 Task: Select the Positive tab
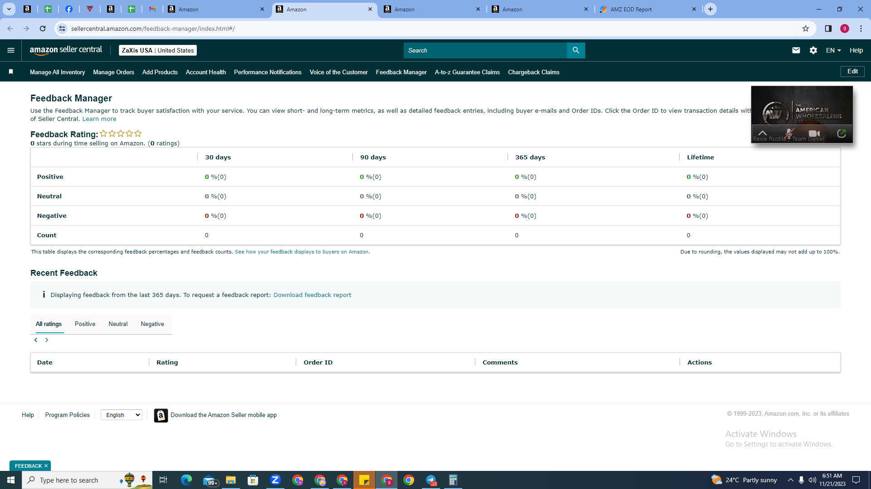(85, 324)
